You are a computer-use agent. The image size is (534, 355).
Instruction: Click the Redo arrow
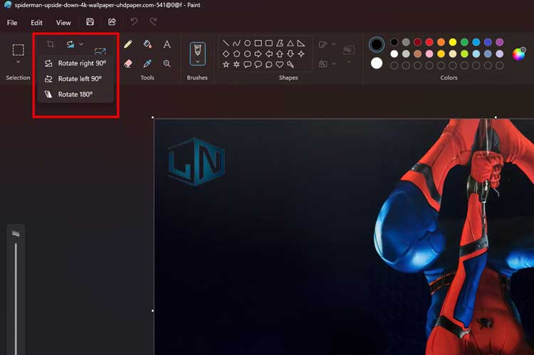pos(153,22)
